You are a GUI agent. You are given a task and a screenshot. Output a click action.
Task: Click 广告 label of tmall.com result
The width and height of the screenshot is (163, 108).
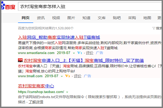pyautogui.click(x=87, y=76)
